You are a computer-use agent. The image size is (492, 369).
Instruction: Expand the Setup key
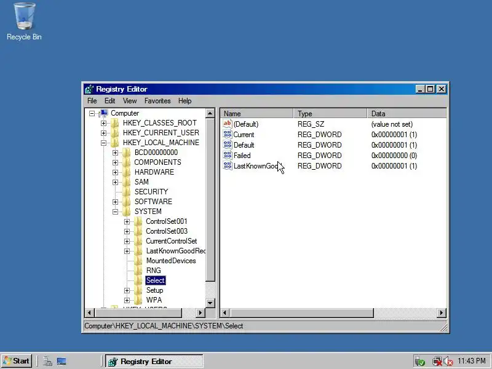point(127,290)
